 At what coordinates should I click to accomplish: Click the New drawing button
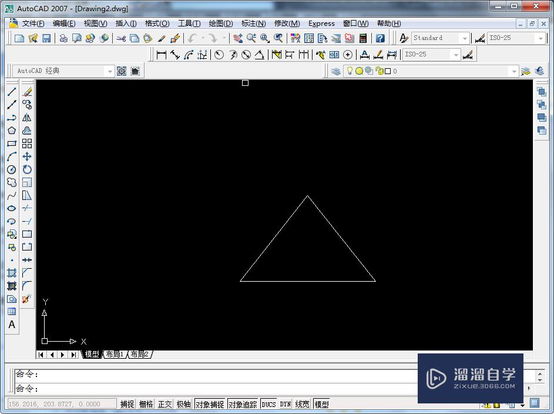point(18,37)
